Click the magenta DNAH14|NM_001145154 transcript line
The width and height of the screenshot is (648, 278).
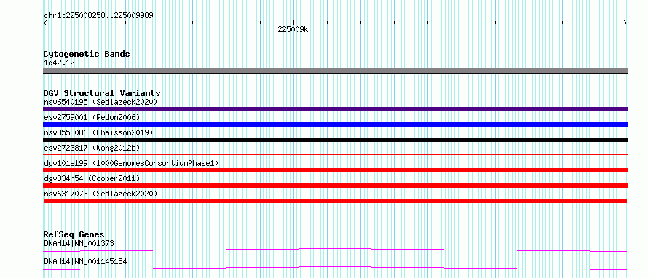click(335, 268)
